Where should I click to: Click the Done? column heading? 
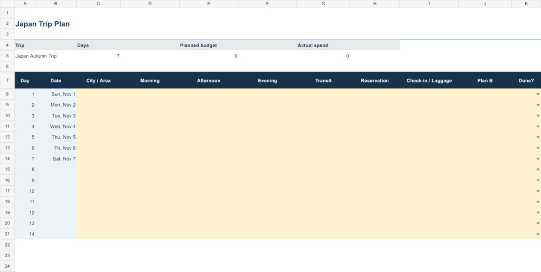click(x=526, y=81)
